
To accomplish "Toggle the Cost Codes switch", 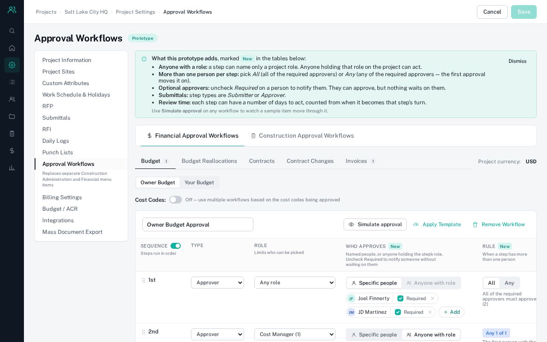I will click(x=176, y=200).
